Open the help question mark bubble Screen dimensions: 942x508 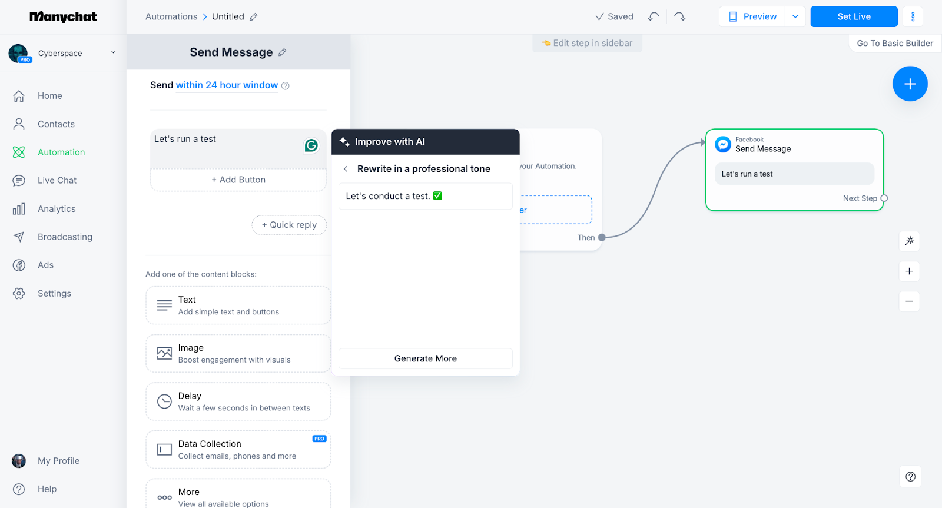910,477
